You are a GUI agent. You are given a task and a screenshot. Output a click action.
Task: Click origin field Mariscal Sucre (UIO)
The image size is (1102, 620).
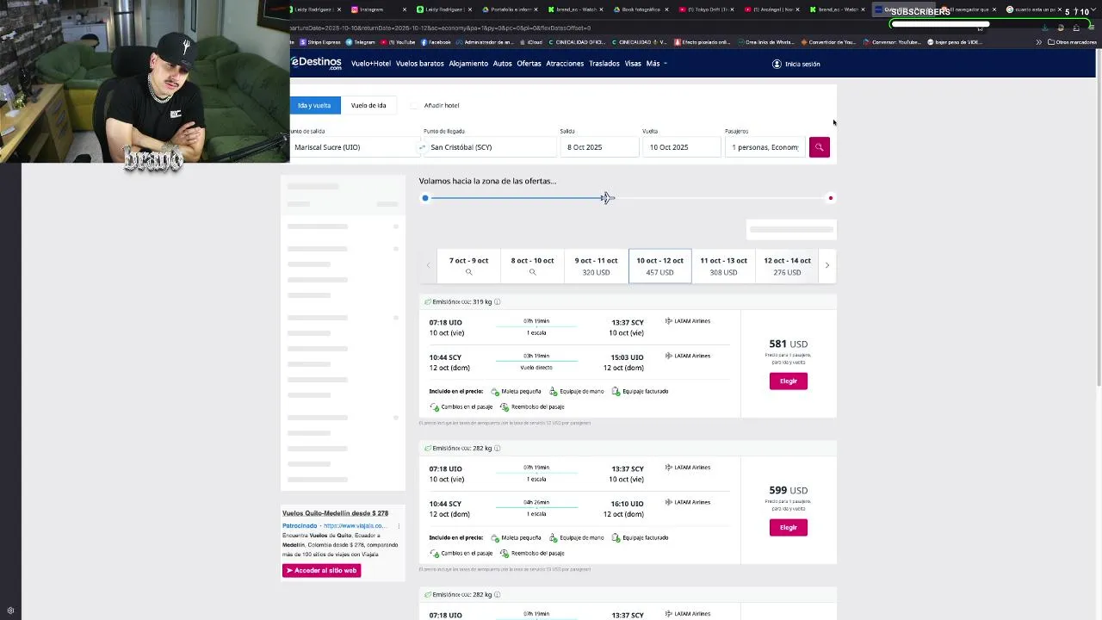pos(354,147)
